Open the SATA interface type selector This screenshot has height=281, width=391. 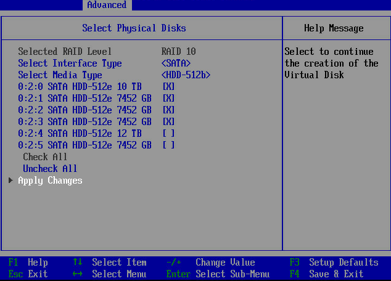click(176, 63)
